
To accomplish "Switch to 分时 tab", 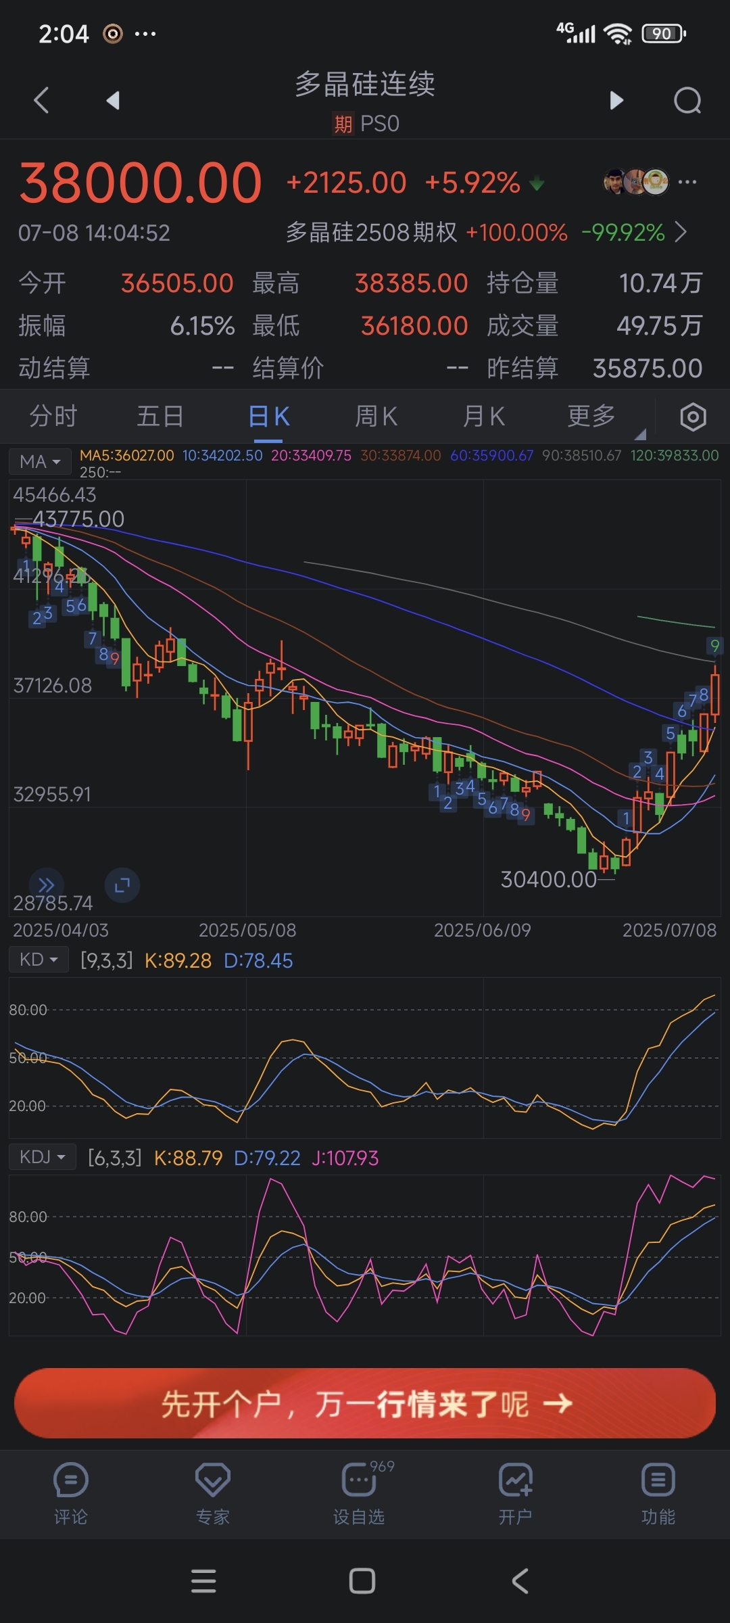I will coord(53,416).
